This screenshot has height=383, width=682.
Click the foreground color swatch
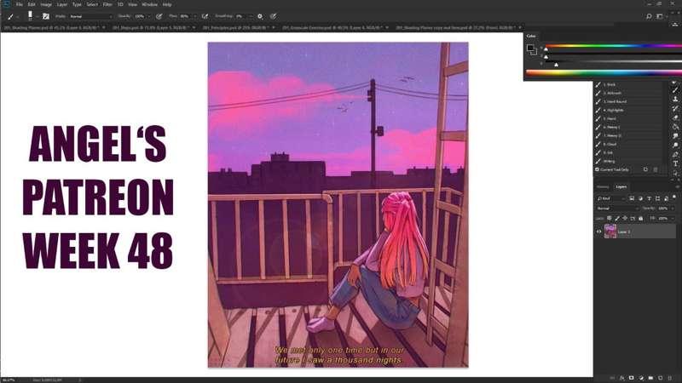pyautogui.click(x=529, y=48)
